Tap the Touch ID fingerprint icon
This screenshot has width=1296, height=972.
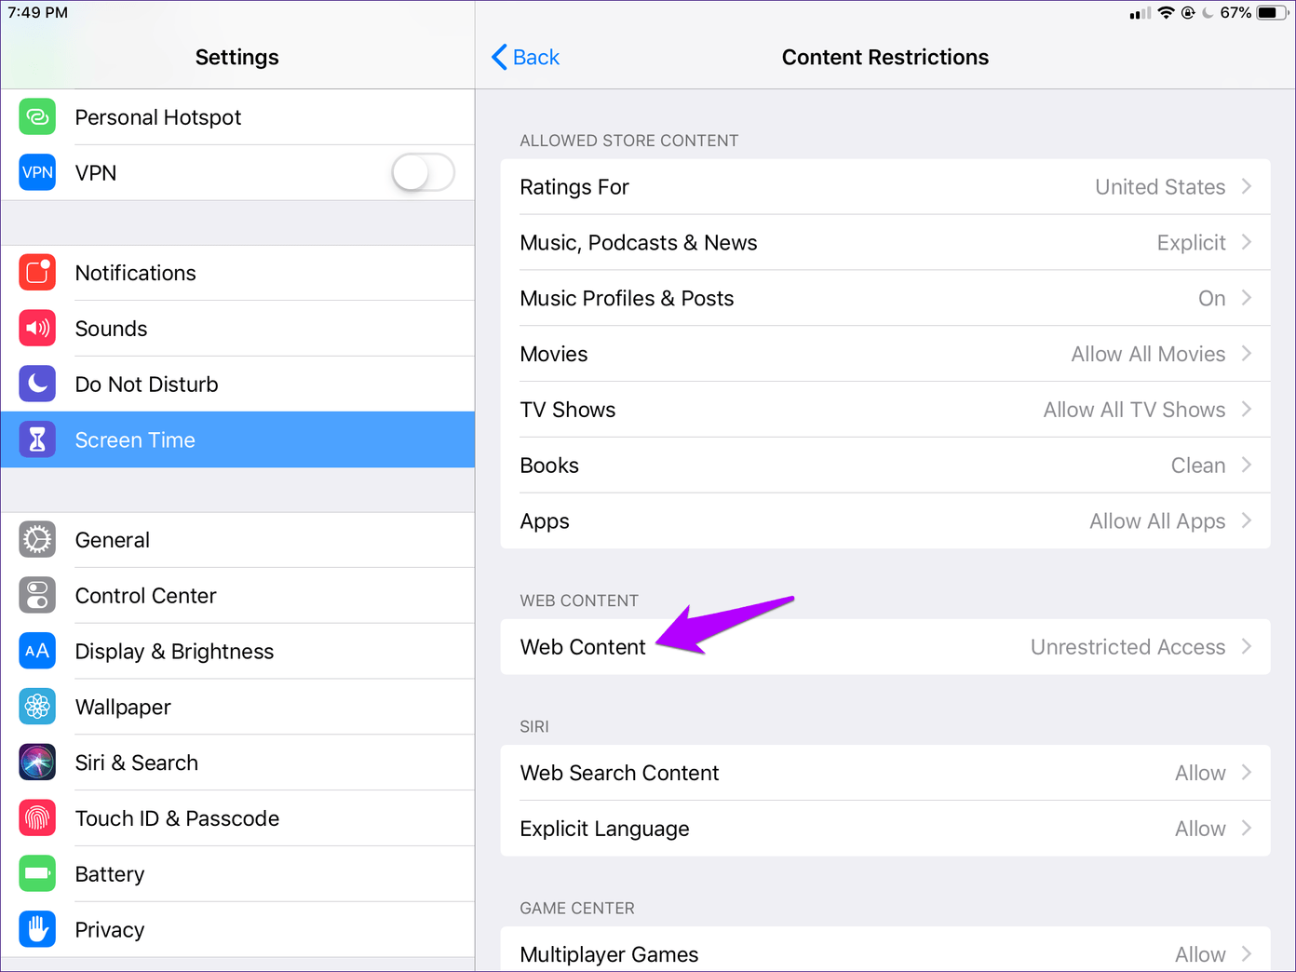coord(37,818)
